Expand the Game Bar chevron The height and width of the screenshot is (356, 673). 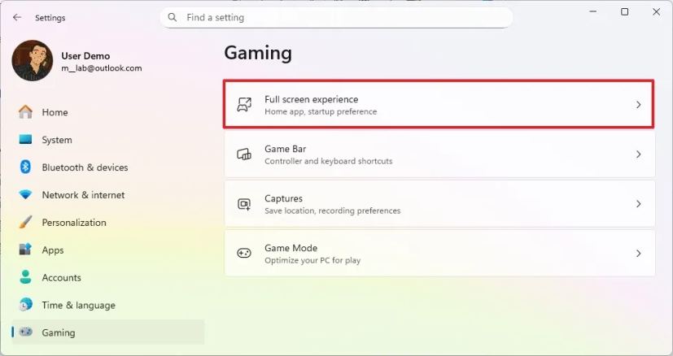[x=638, y=154]
